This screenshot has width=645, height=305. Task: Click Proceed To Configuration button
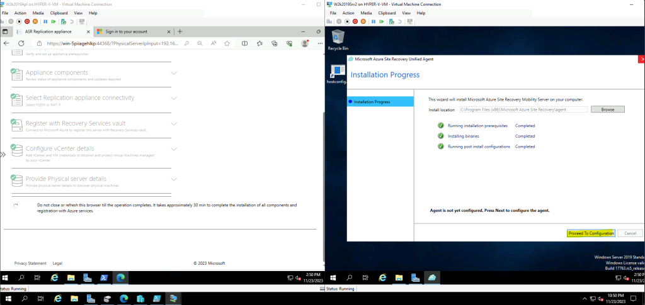tap(591, 233)
